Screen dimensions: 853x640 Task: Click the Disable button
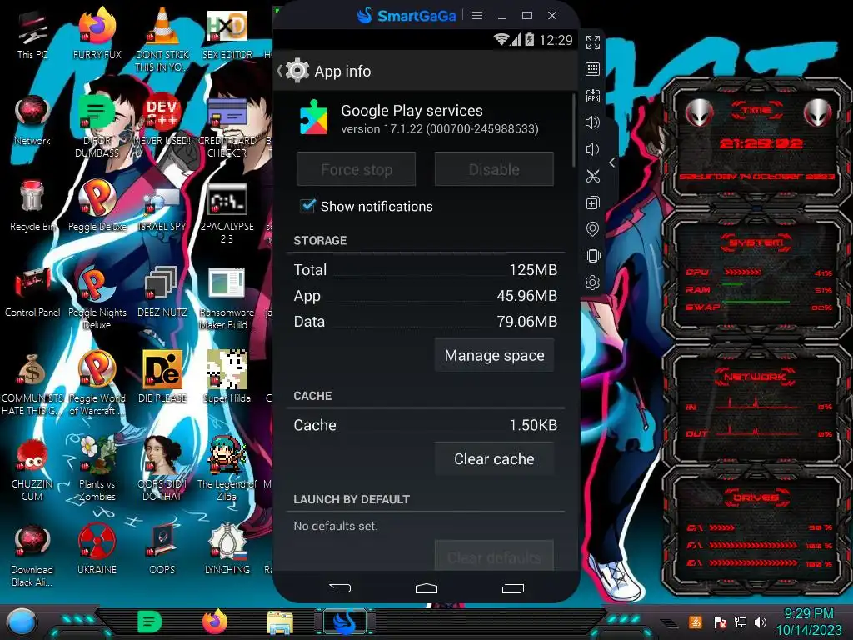494,169
